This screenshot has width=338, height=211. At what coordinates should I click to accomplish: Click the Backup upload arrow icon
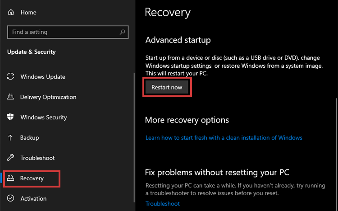tap(10, 137)
